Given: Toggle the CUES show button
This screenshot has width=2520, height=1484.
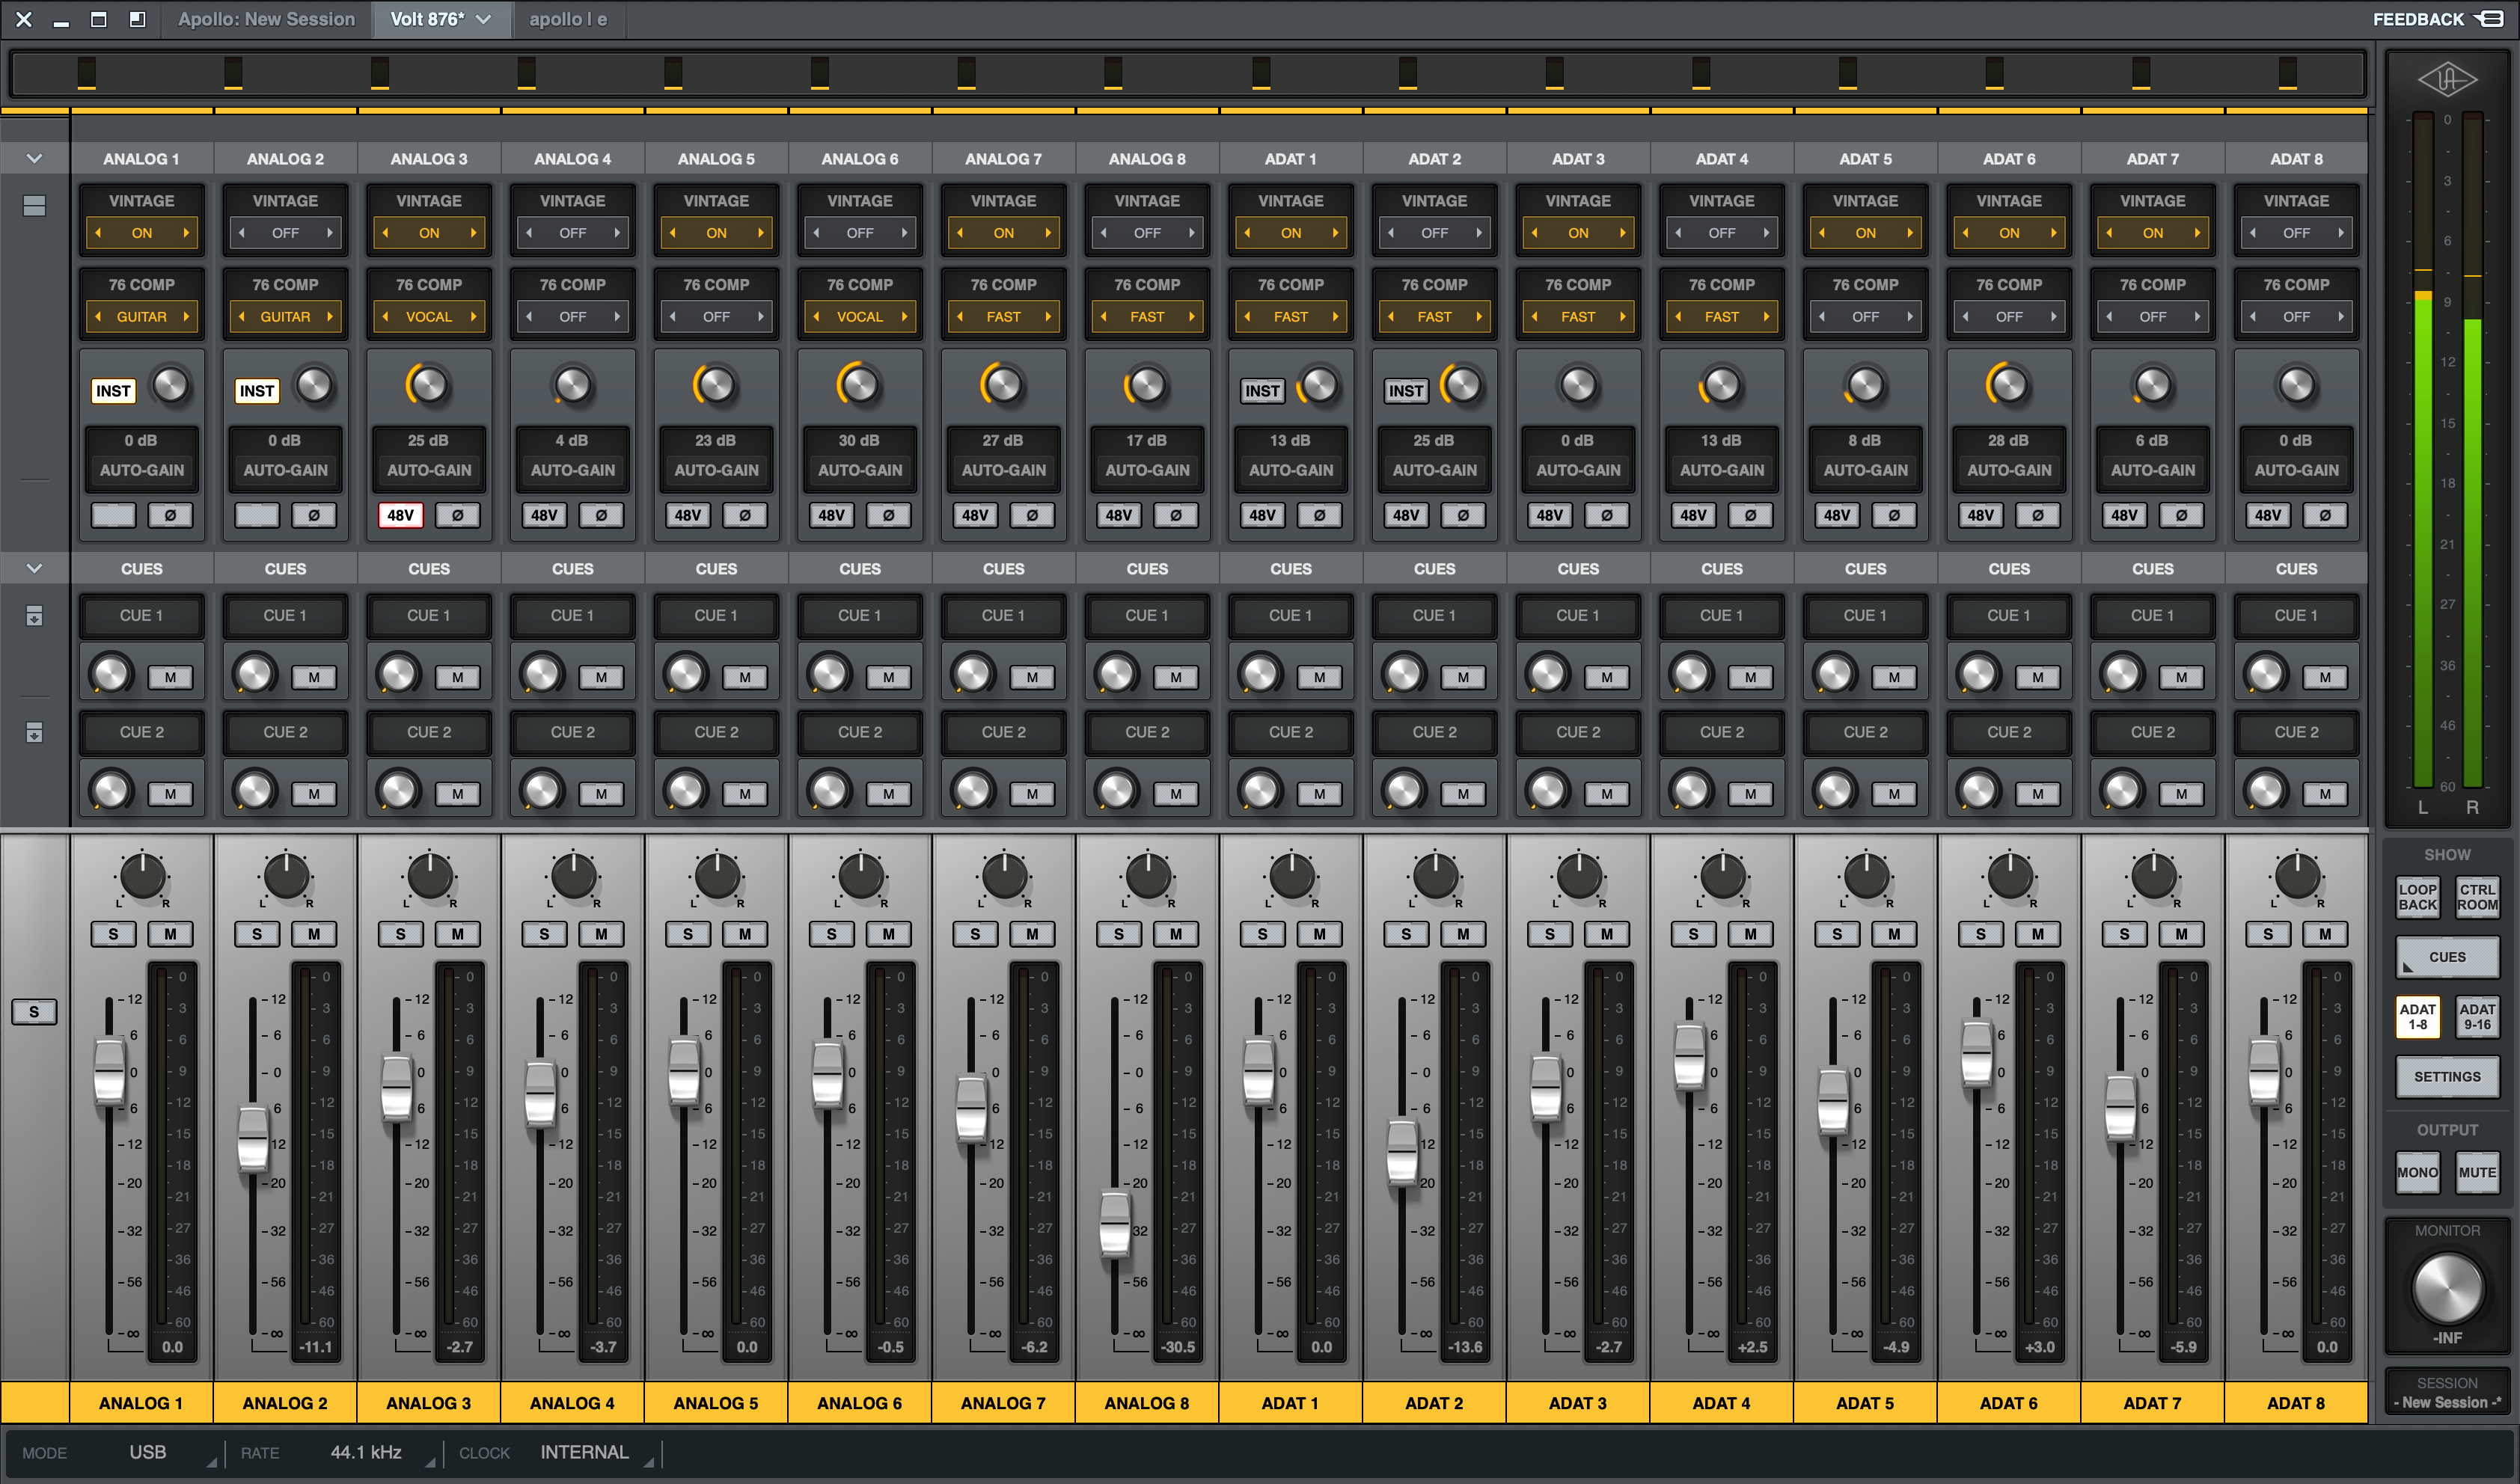Looking at the screenshot, I should pos(2447,957).
